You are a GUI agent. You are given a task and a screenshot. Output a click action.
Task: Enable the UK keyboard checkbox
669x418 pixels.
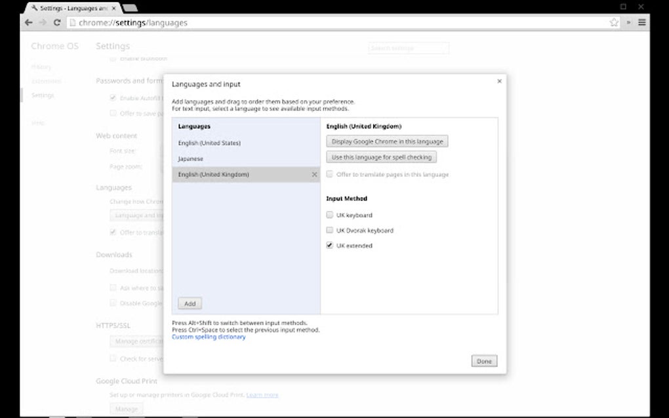(330, 214)
